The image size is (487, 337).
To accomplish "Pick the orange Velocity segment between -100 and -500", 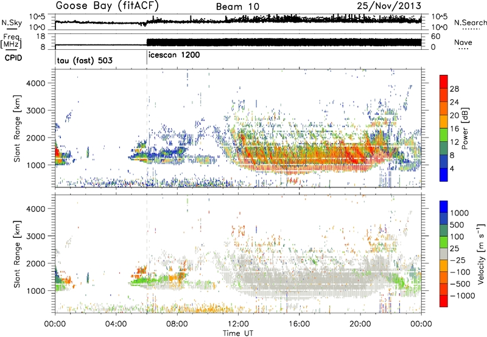I will point(444,277).
